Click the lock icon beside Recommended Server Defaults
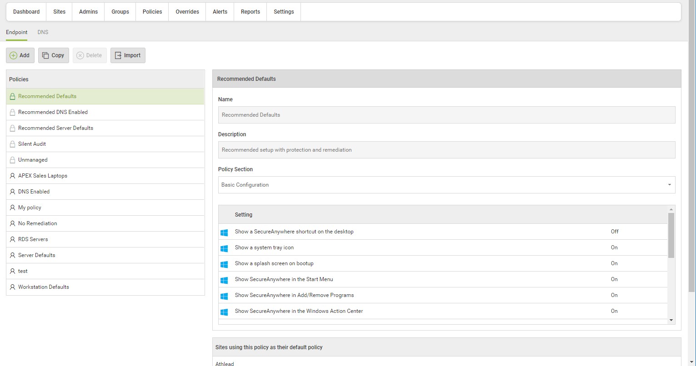The width and height of the screenshot is (696, 366). click(x=13, y=128)
